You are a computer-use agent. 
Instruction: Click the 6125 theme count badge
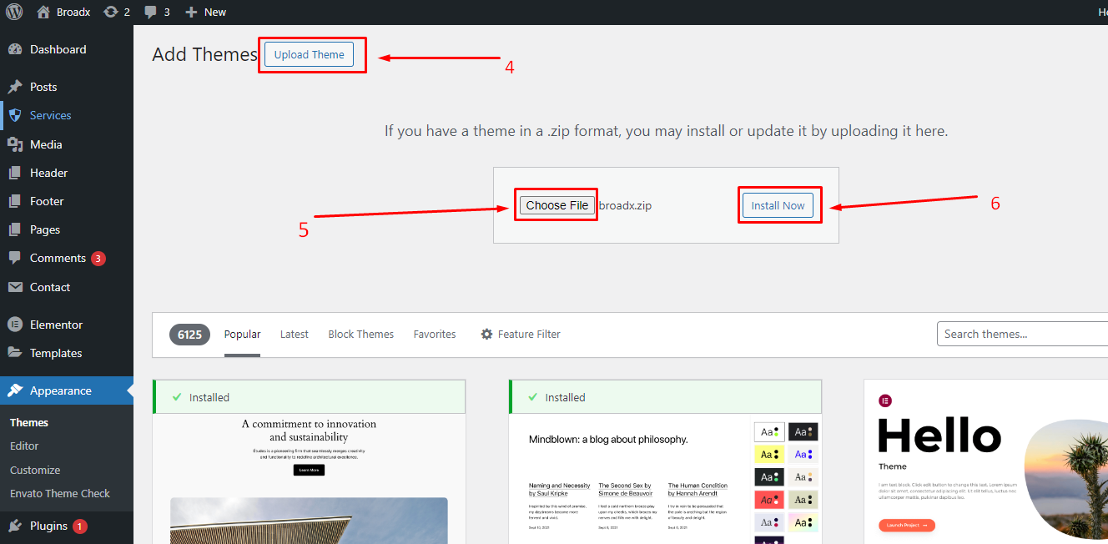coord(189,335)
